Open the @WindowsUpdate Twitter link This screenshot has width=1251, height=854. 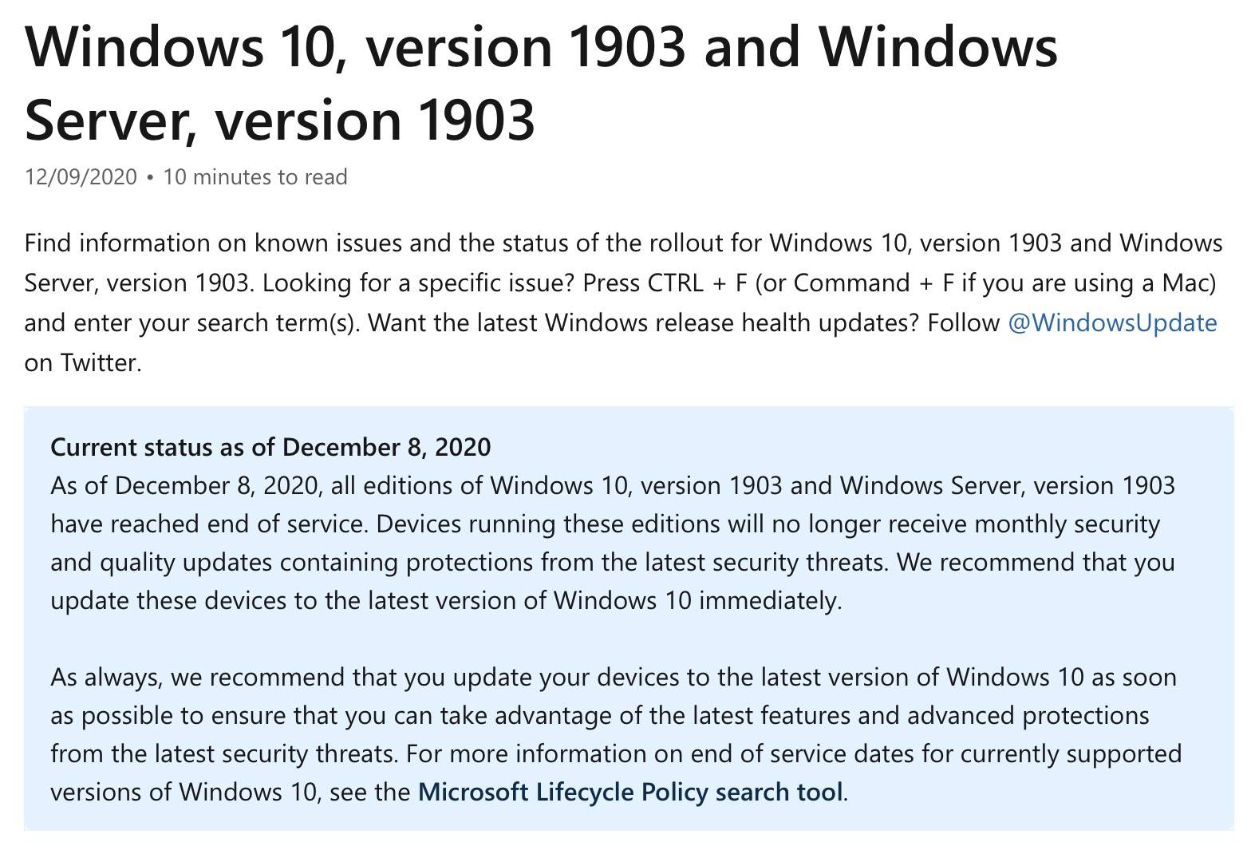coord(1112,322)
